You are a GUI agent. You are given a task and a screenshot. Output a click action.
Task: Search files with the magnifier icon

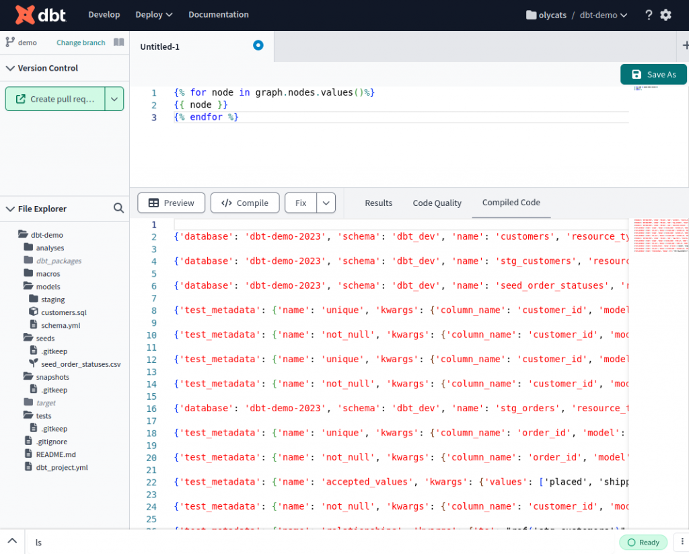(x=118, y=208)
